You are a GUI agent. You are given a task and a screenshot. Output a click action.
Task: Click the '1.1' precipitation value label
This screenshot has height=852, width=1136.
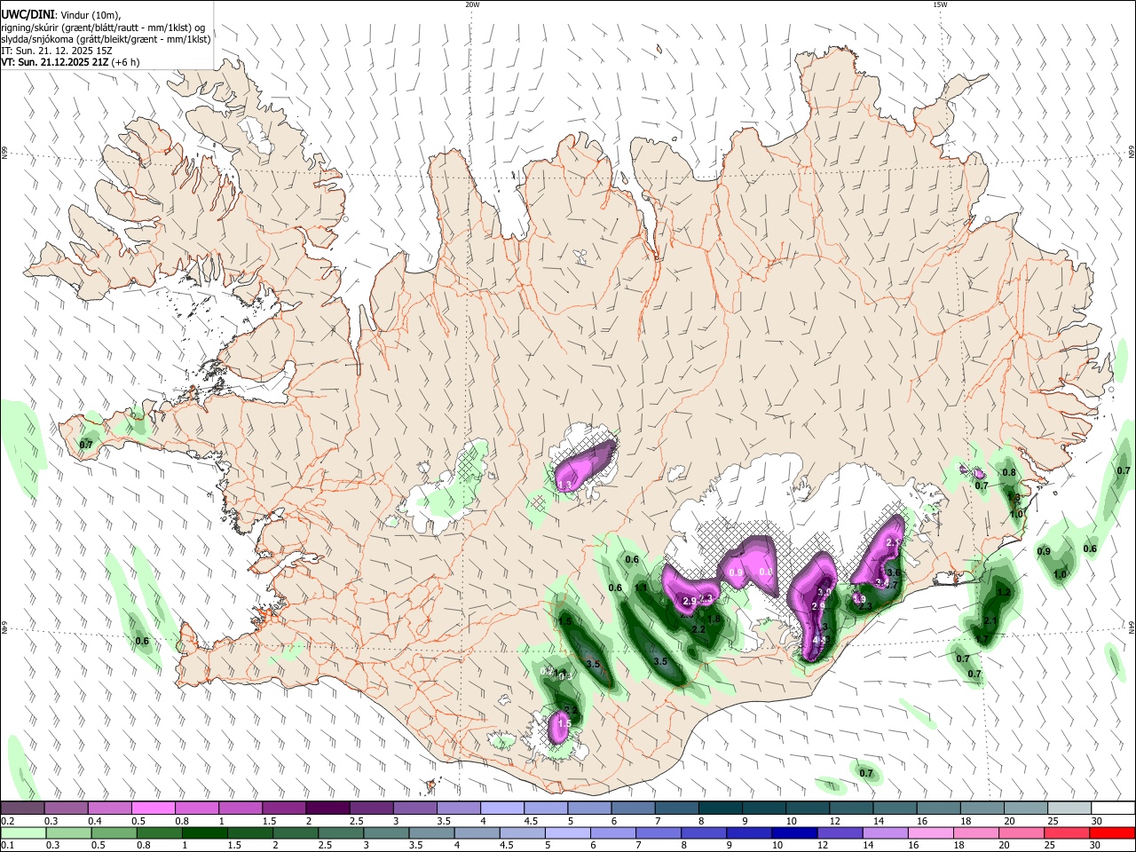[x=641, y=588]
